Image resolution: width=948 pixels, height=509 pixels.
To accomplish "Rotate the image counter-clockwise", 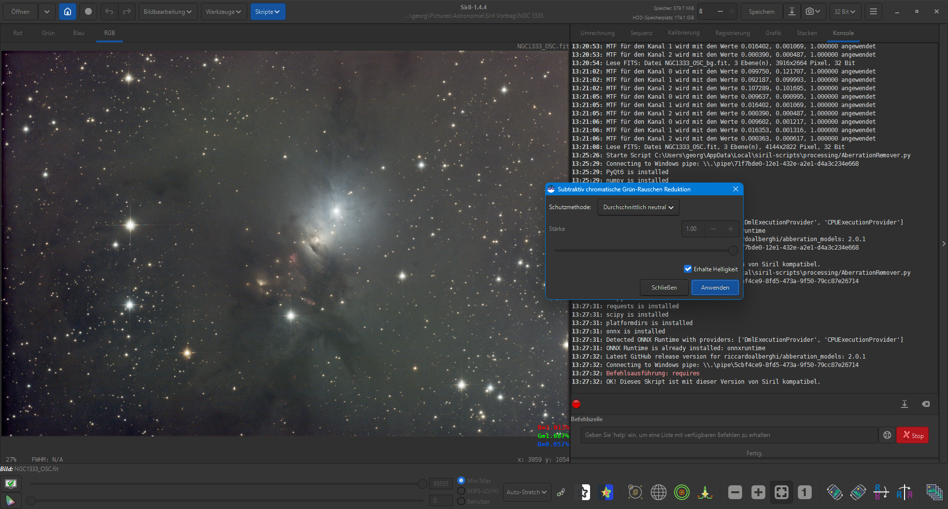I will (834, 492).
